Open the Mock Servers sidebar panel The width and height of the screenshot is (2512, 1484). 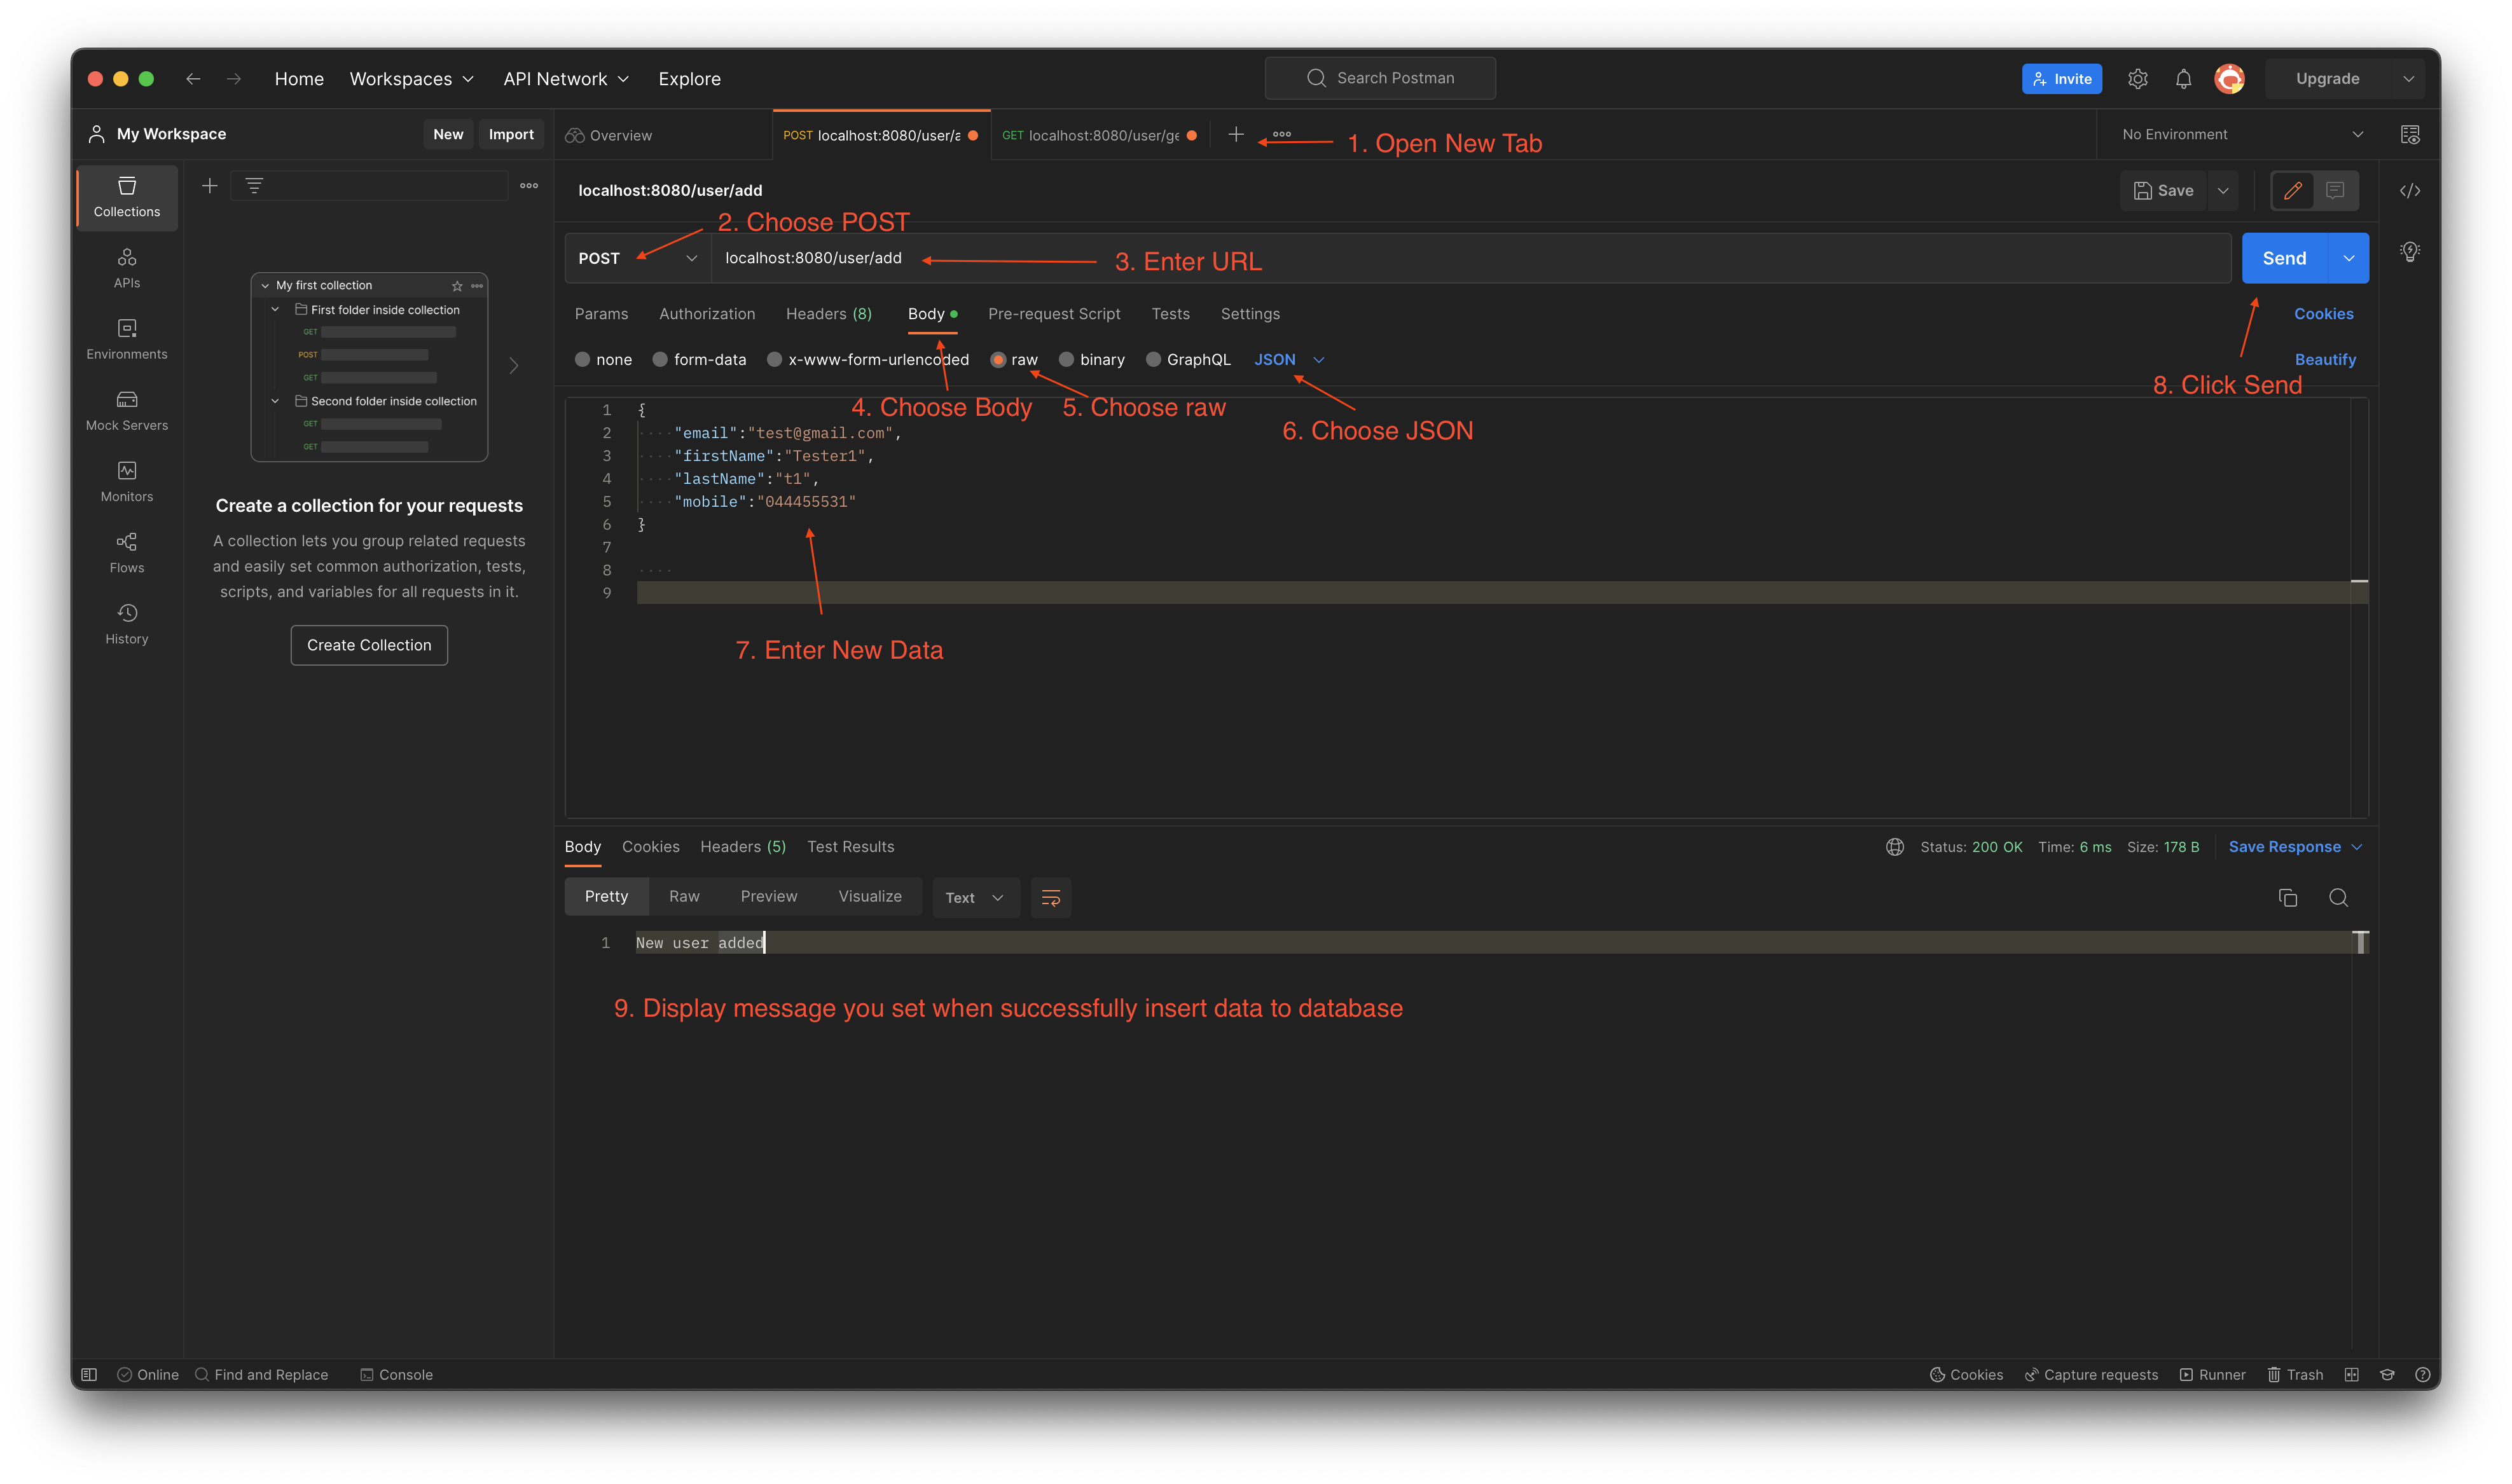point(127,410)
